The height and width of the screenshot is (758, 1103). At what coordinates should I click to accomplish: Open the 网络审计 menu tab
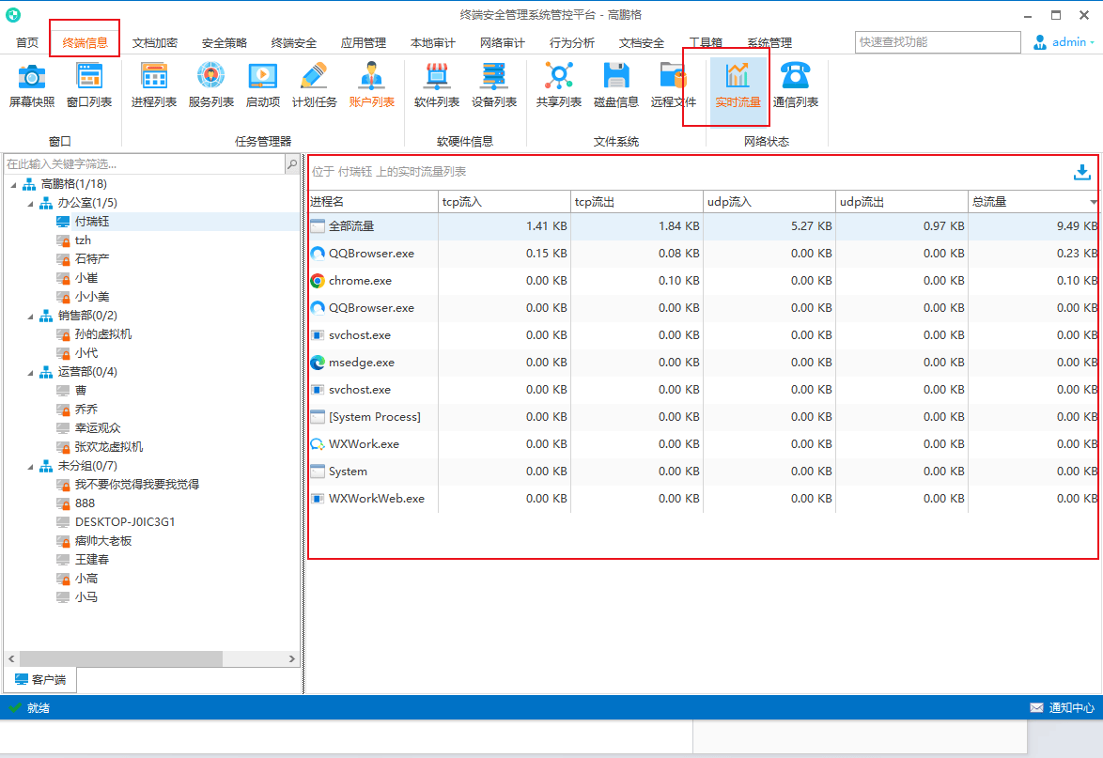(x=503, y=43)
